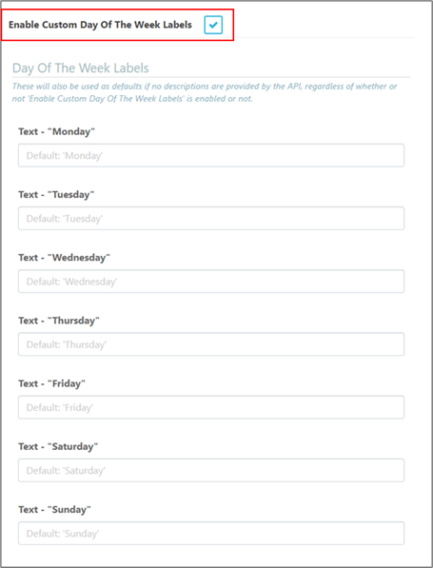Focus the Sunday label text box
Image resolution: width=433 pixels, height=568 pixels.
pos(211,534)
